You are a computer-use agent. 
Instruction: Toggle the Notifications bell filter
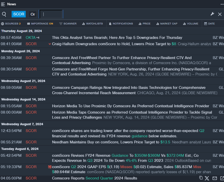pos(121,24)
